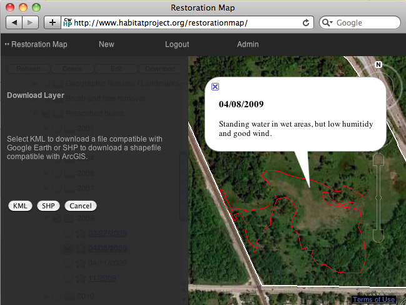Click the polygon icon beside 03/22/2009
Viewport: 406px width, 305px height.
coord(80,233)
